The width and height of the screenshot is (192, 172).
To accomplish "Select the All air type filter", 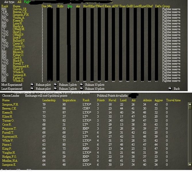I will coord(19,2).
